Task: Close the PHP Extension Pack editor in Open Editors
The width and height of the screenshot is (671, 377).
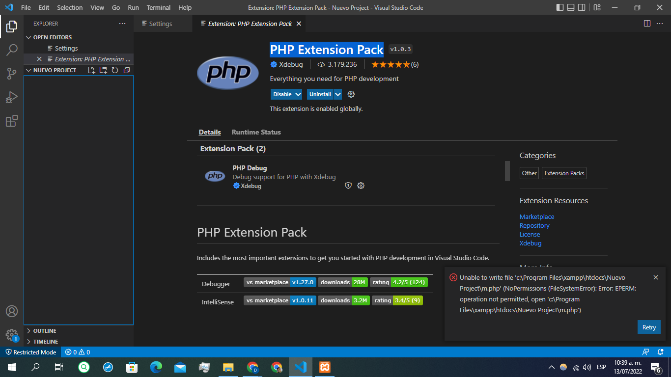Action: pyautogui.click(x=39, y=59)
